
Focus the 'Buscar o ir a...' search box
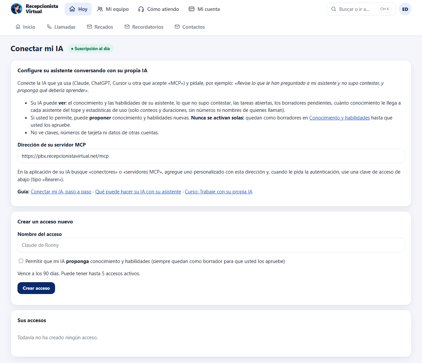361,9
